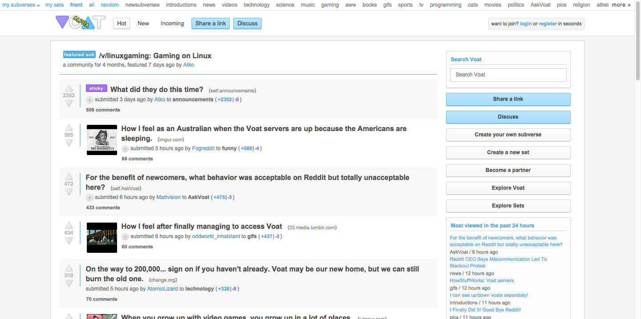Show more subverses via "more »"
This screenshot has height=319, width=641.
(622, 5)
